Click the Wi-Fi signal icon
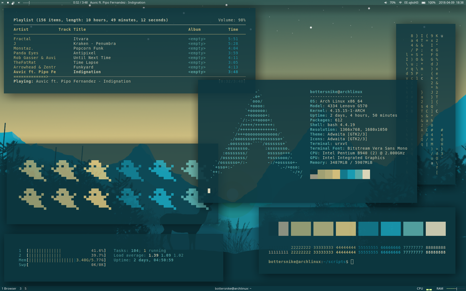The image size is (466, 291). pyautogui.click(x=400, y=2)
